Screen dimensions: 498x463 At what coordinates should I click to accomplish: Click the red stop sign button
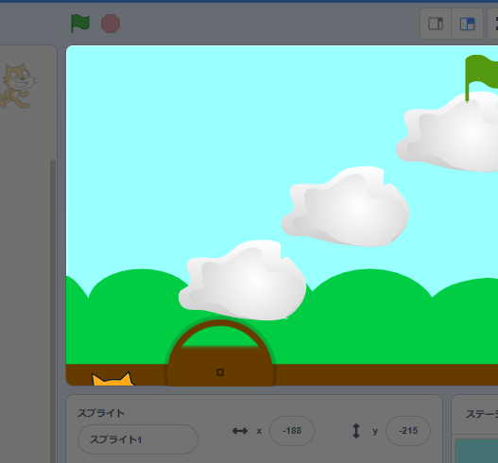(x=111, y=24)
